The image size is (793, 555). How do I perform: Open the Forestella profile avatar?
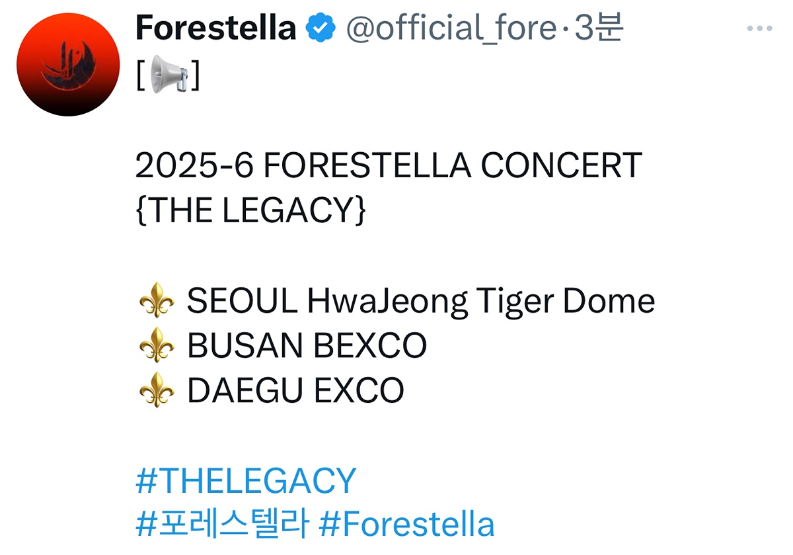(68, 64)
